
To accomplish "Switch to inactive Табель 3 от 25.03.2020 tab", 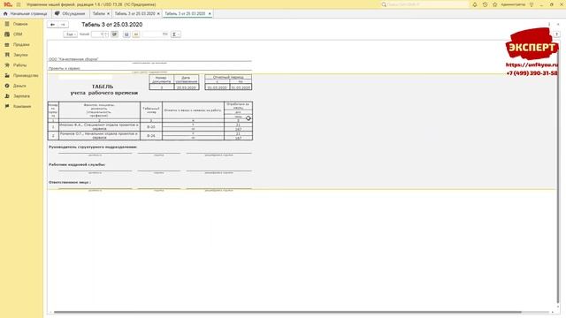I will tap(134, 14).
